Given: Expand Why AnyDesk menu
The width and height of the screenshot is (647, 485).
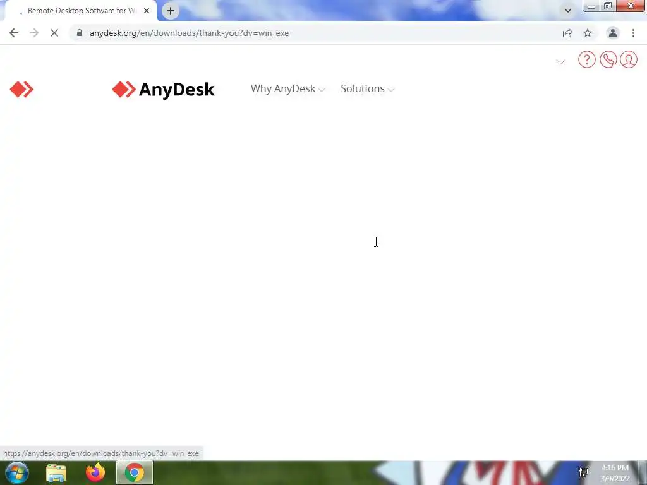Looking at the screenshot, I should pos(288,88).
